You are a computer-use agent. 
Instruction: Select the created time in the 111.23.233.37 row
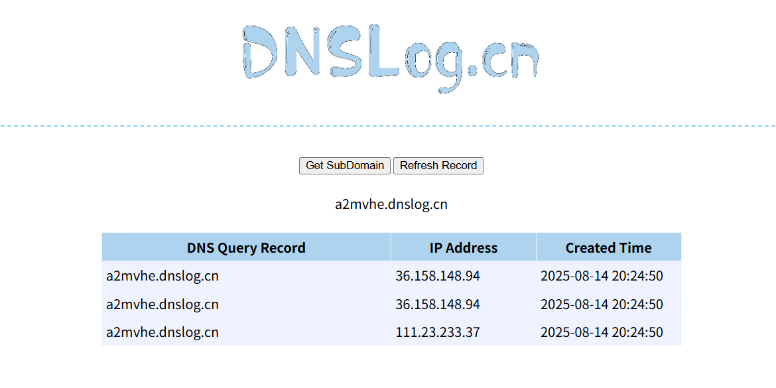tap(602, 332)
